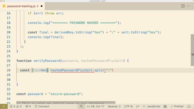This screenshot has width=194, height=109.
Task: Open the remote window indicator in status bar
Action: click(4, 106)
